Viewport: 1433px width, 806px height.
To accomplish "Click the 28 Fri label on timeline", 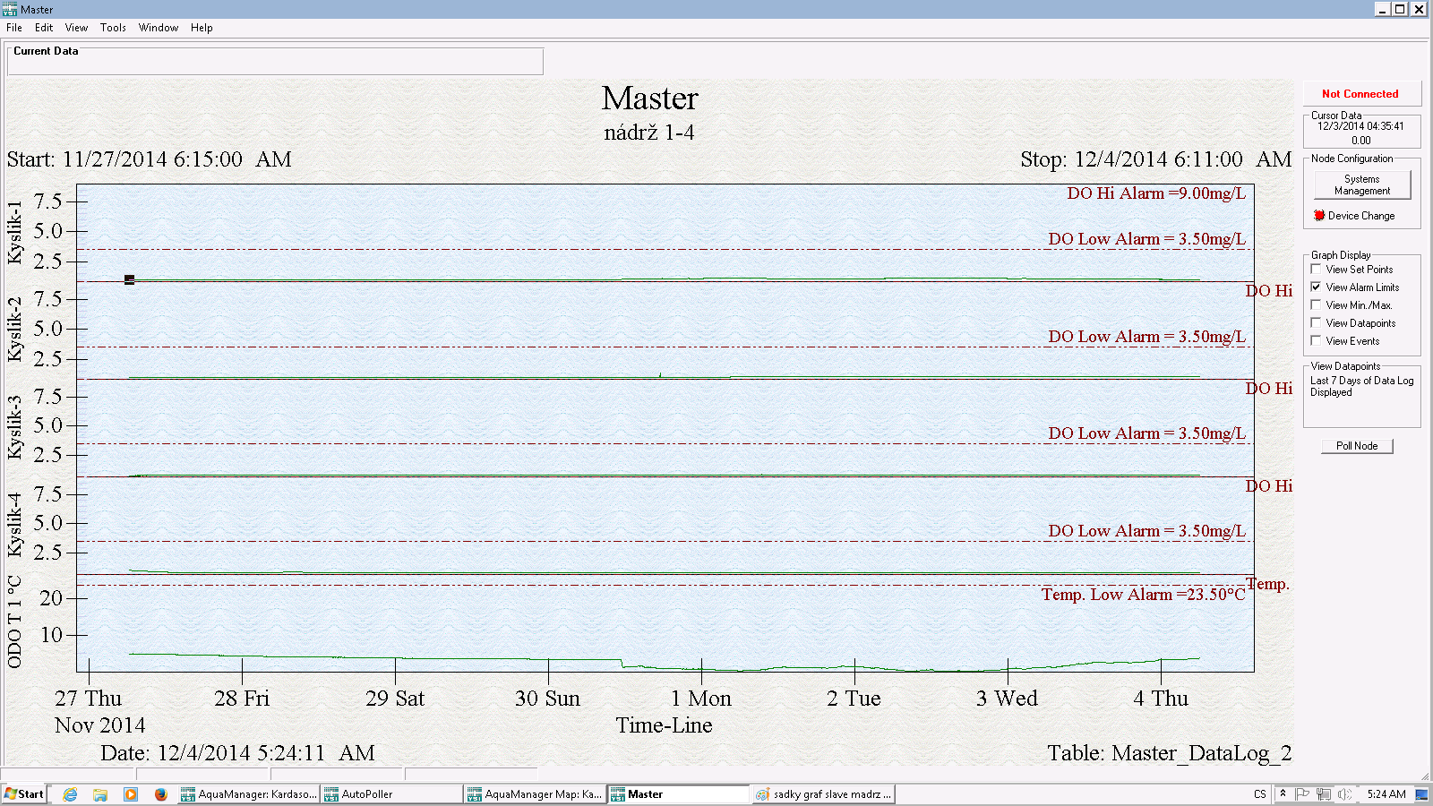I will click(242, 699).
